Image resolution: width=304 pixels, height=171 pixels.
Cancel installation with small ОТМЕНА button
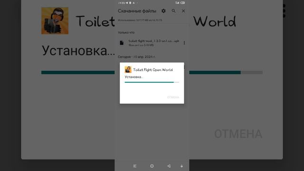tap(173, 97)
